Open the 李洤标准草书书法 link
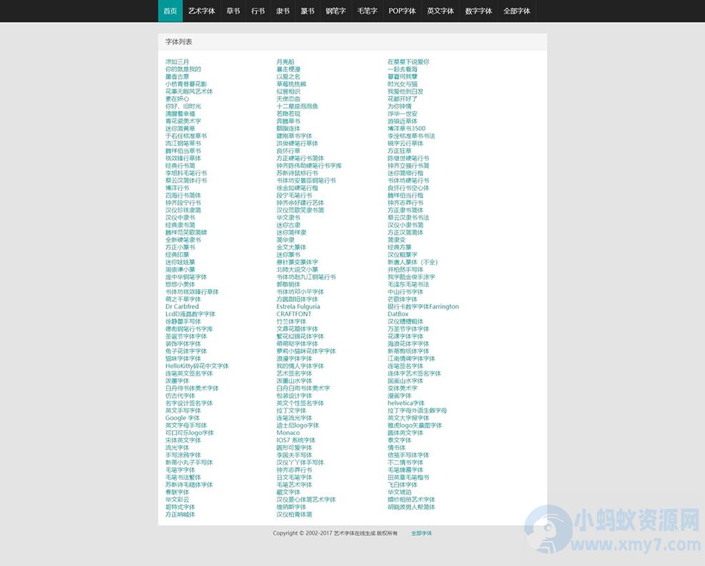The image size is (705, 566). point(411,136)
